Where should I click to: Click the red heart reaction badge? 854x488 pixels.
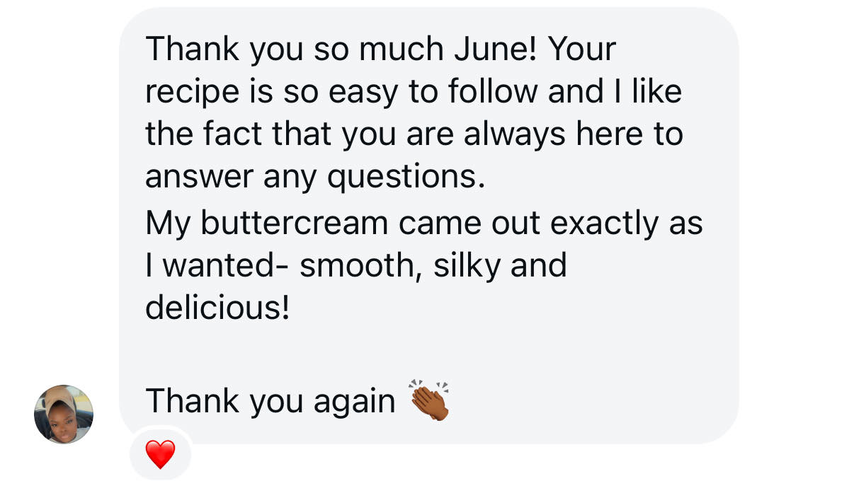[160, 453]
